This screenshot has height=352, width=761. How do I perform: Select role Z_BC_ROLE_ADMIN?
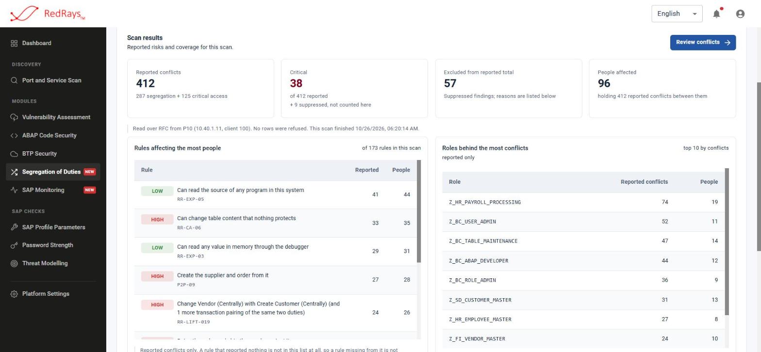(583, 280)
